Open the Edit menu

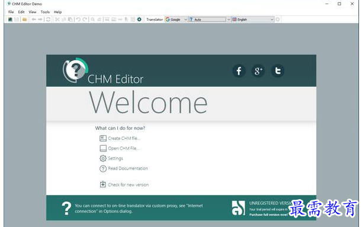pyautogui.click(x=21, y=12)
